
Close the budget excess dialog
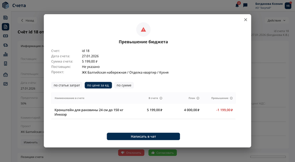[x=246, y=20]
